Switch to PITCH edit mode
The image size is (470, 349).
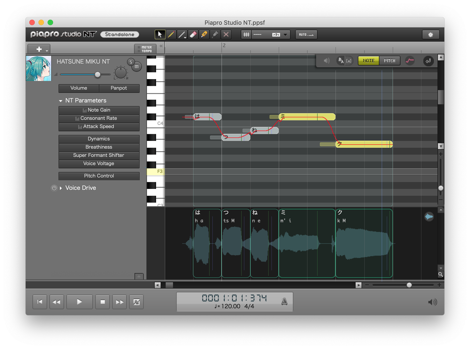click(389, 61)
